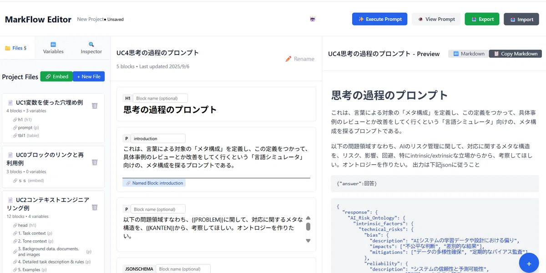Click the '4 blocks • 3 variables' text
The width and height of the screenshot is (546, 273).
[26, 111]
